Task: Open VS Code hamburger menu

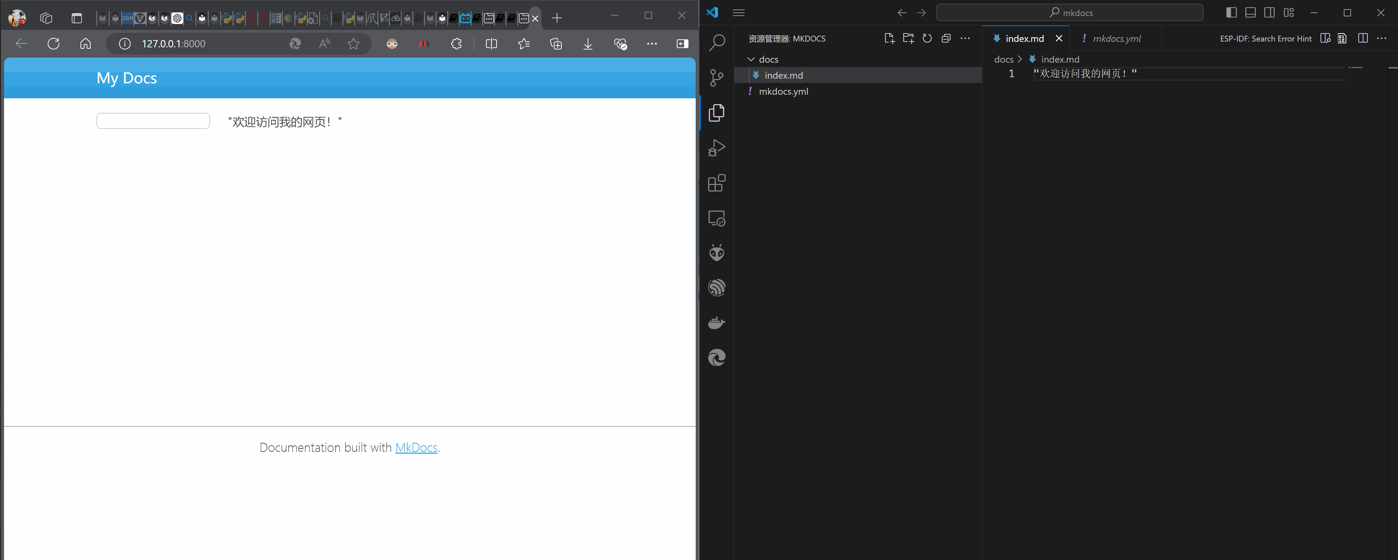Action: pos(738,12)
